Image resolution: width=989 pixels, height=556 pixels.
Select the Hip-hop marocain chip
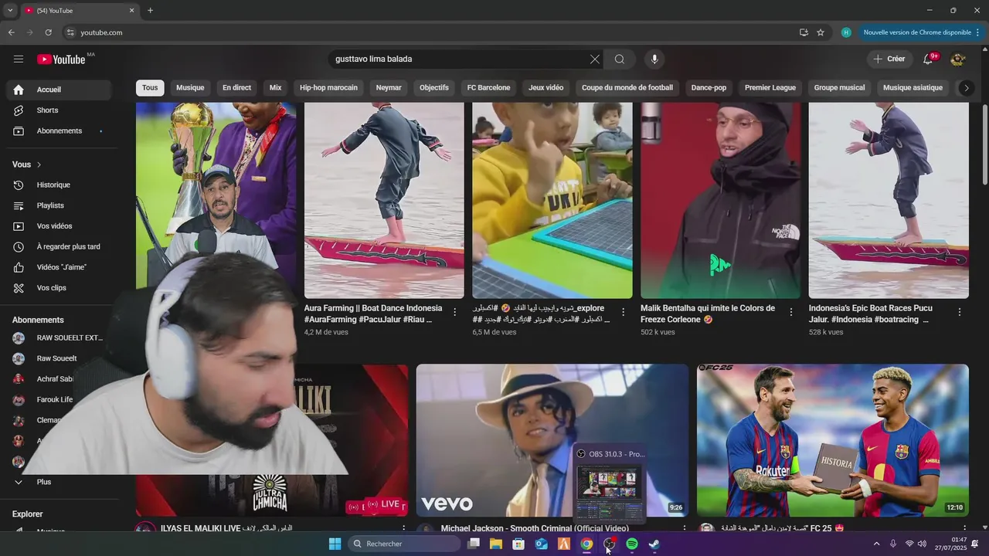click(x=328, y=88)
